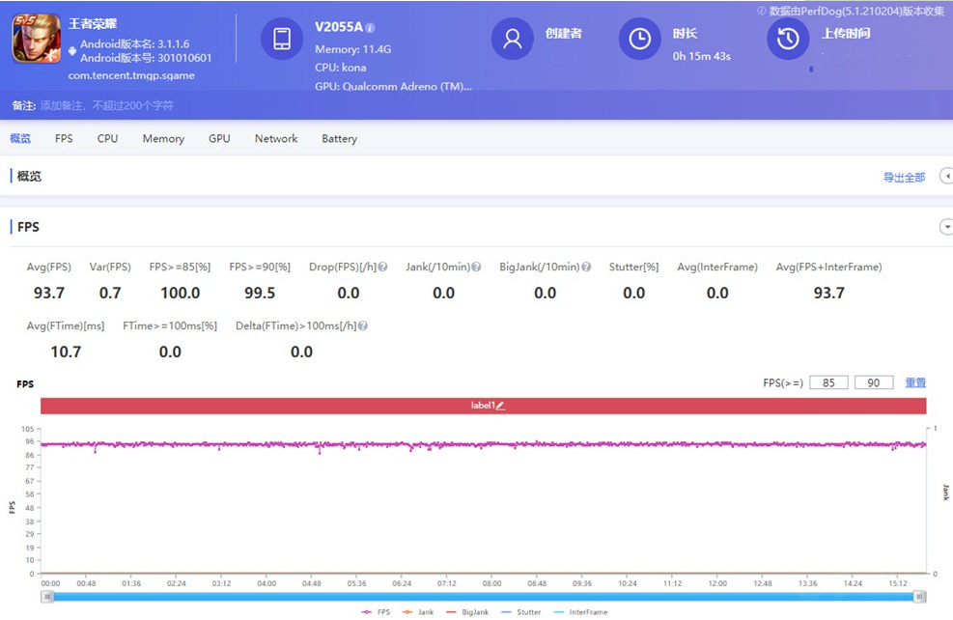Click the duration clock icon
The image size is (953, 620).
pos(639,39)
